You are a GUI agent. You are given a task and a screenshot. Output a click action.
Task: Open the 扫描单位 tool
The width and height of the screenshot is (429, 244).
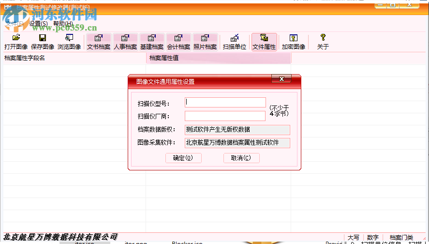[x=235, y=42]
